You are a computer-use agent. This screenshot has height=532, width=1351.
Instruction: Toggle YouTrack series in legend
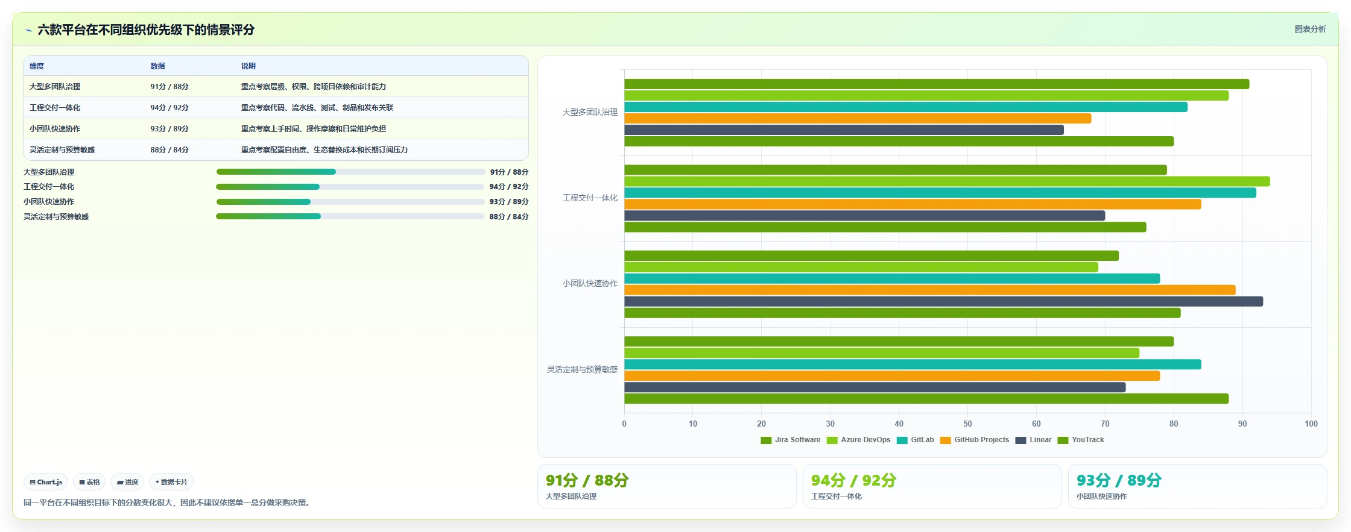(1081, 440)
